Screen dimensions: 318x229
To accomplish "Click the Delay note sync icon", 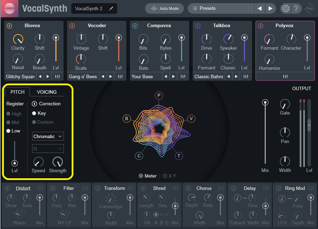I will (237, 198).
